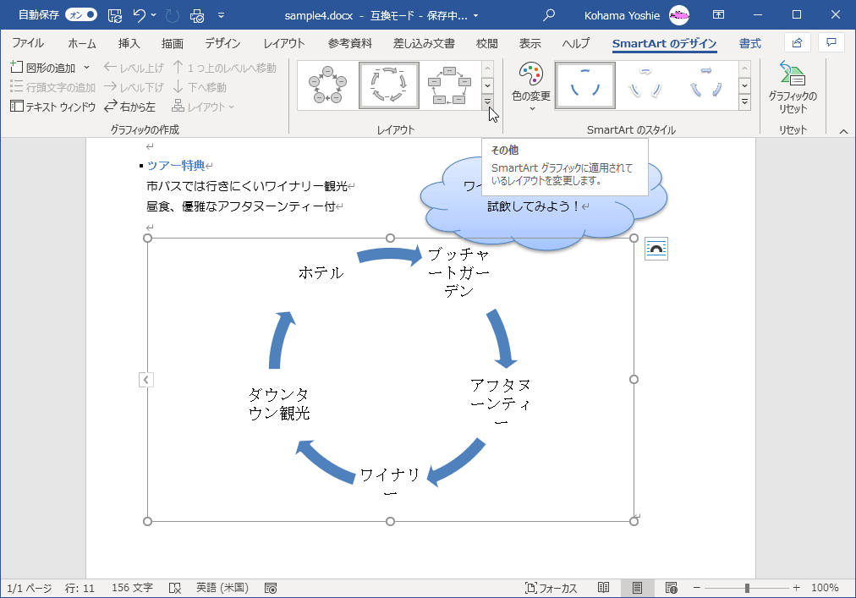This screenshot has width=856, height=598.
Task: Select the 図形の追加 icon to add a shape
Action: (19, 66)
